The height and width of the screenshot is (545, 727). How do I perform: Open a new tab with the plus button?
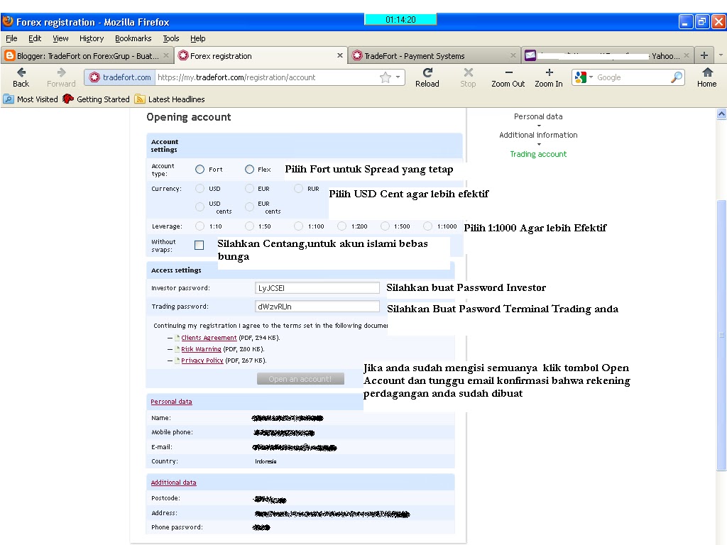point(704,55)
